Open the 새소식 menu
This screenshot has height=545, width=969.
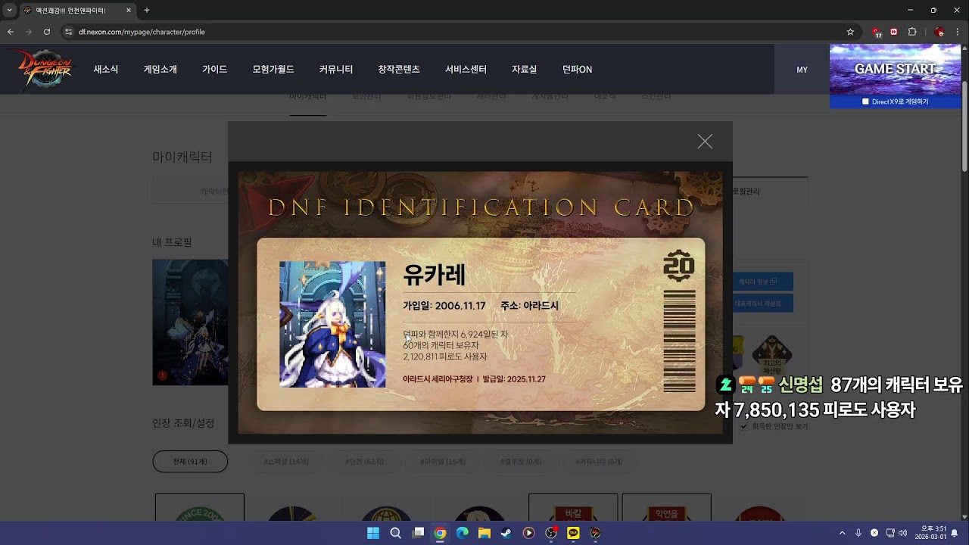(106, 69)
